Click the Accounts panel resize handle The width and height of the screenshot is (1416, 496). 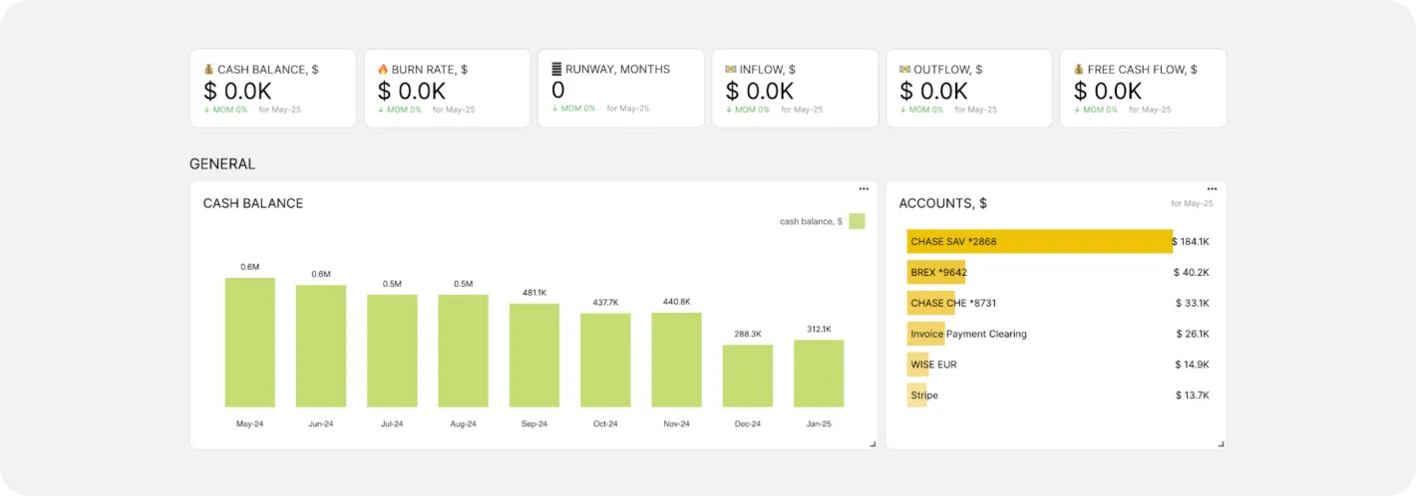1221,444
